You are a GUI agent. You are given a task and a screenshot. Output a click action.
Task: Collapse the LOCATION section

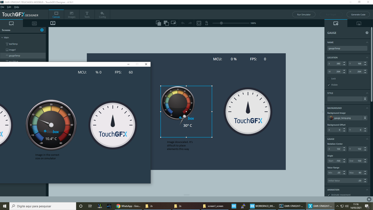pyautogui.click(x=367, y=58)
